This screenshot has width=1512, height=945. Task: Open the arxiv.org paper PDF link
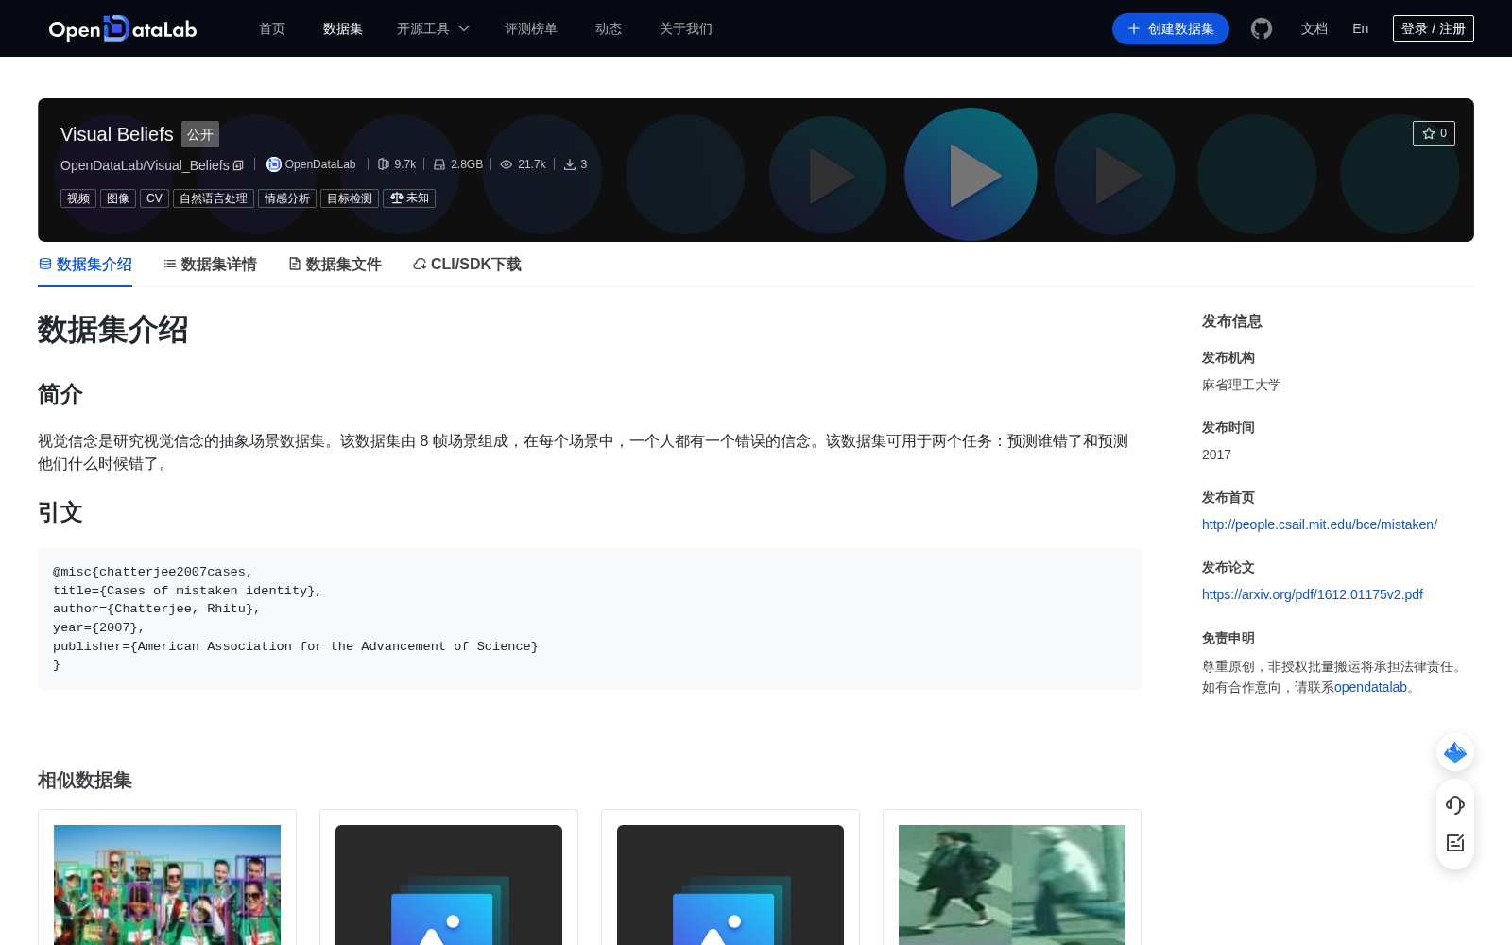click(x=1313, y=594)
